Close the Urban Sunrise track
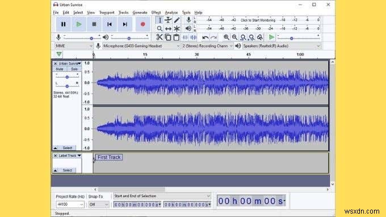 56,63
